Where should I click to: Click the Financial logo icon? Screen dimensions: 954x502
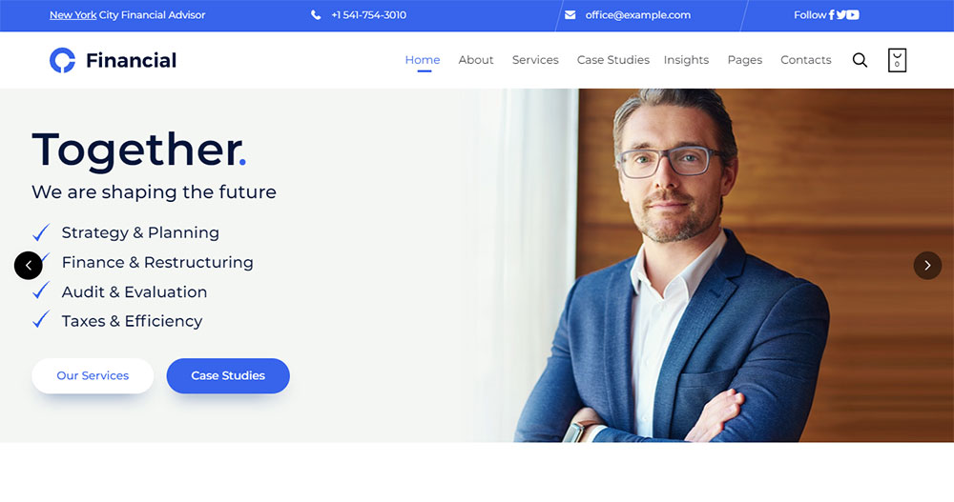[63, 60]
